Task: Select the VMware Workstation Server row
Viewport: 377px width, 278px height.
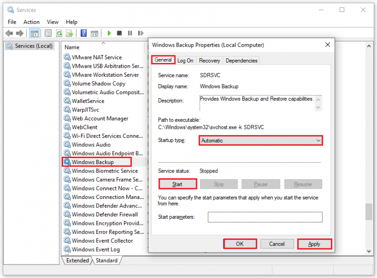Action: point(104,75)
